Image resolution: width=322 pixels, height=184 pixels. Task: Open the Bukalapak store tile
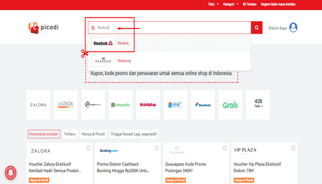[x=148, y=105]
